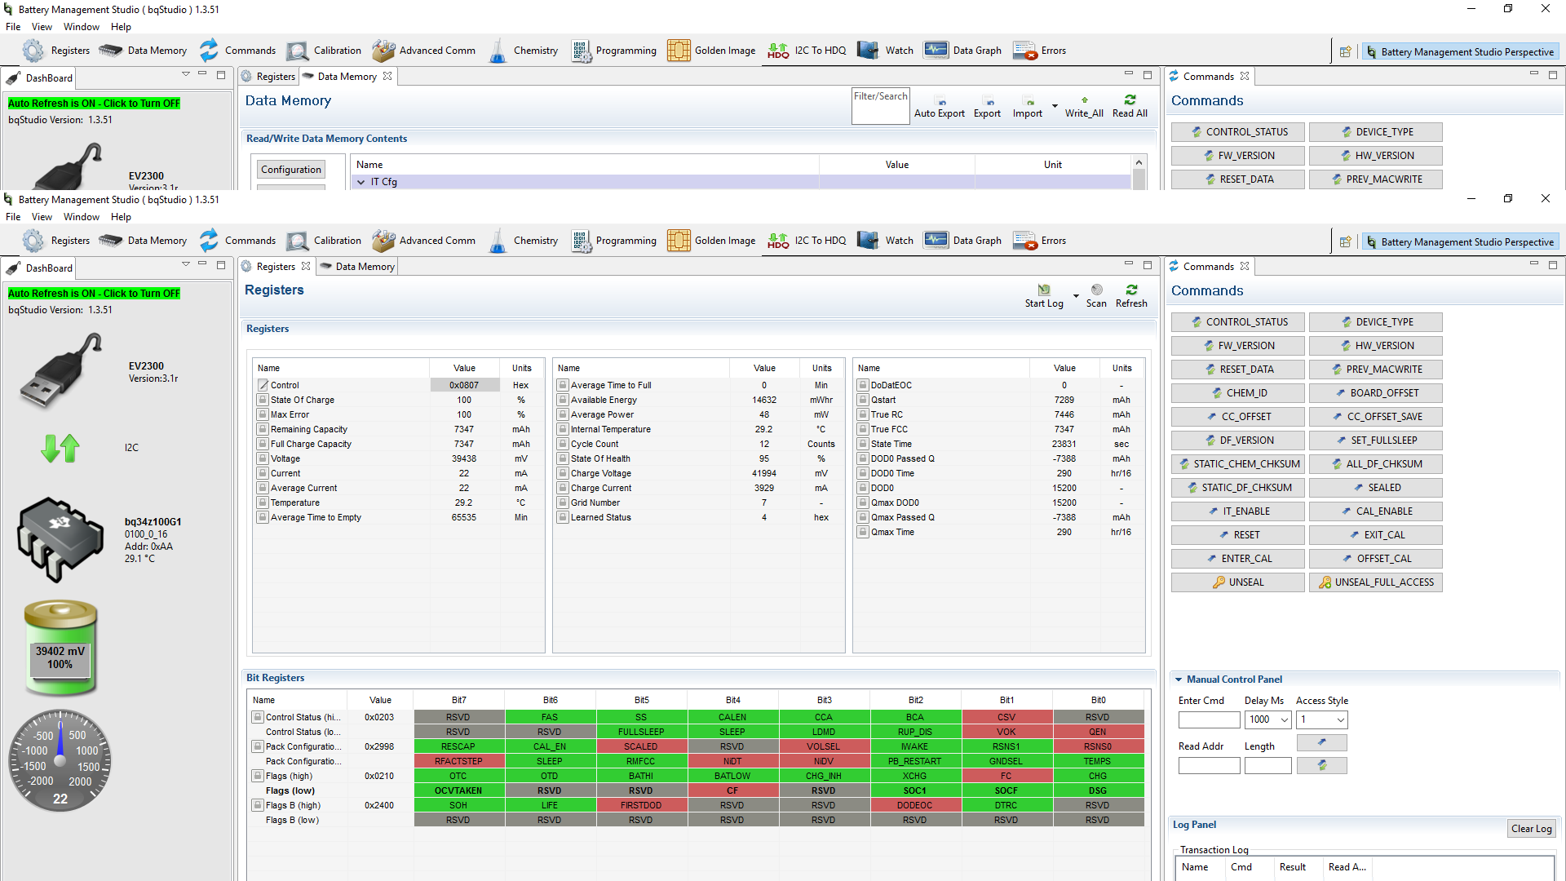Toggle True FCC register checkbox
This screenshot has height=881, width=1566.
tap(863, 429)
